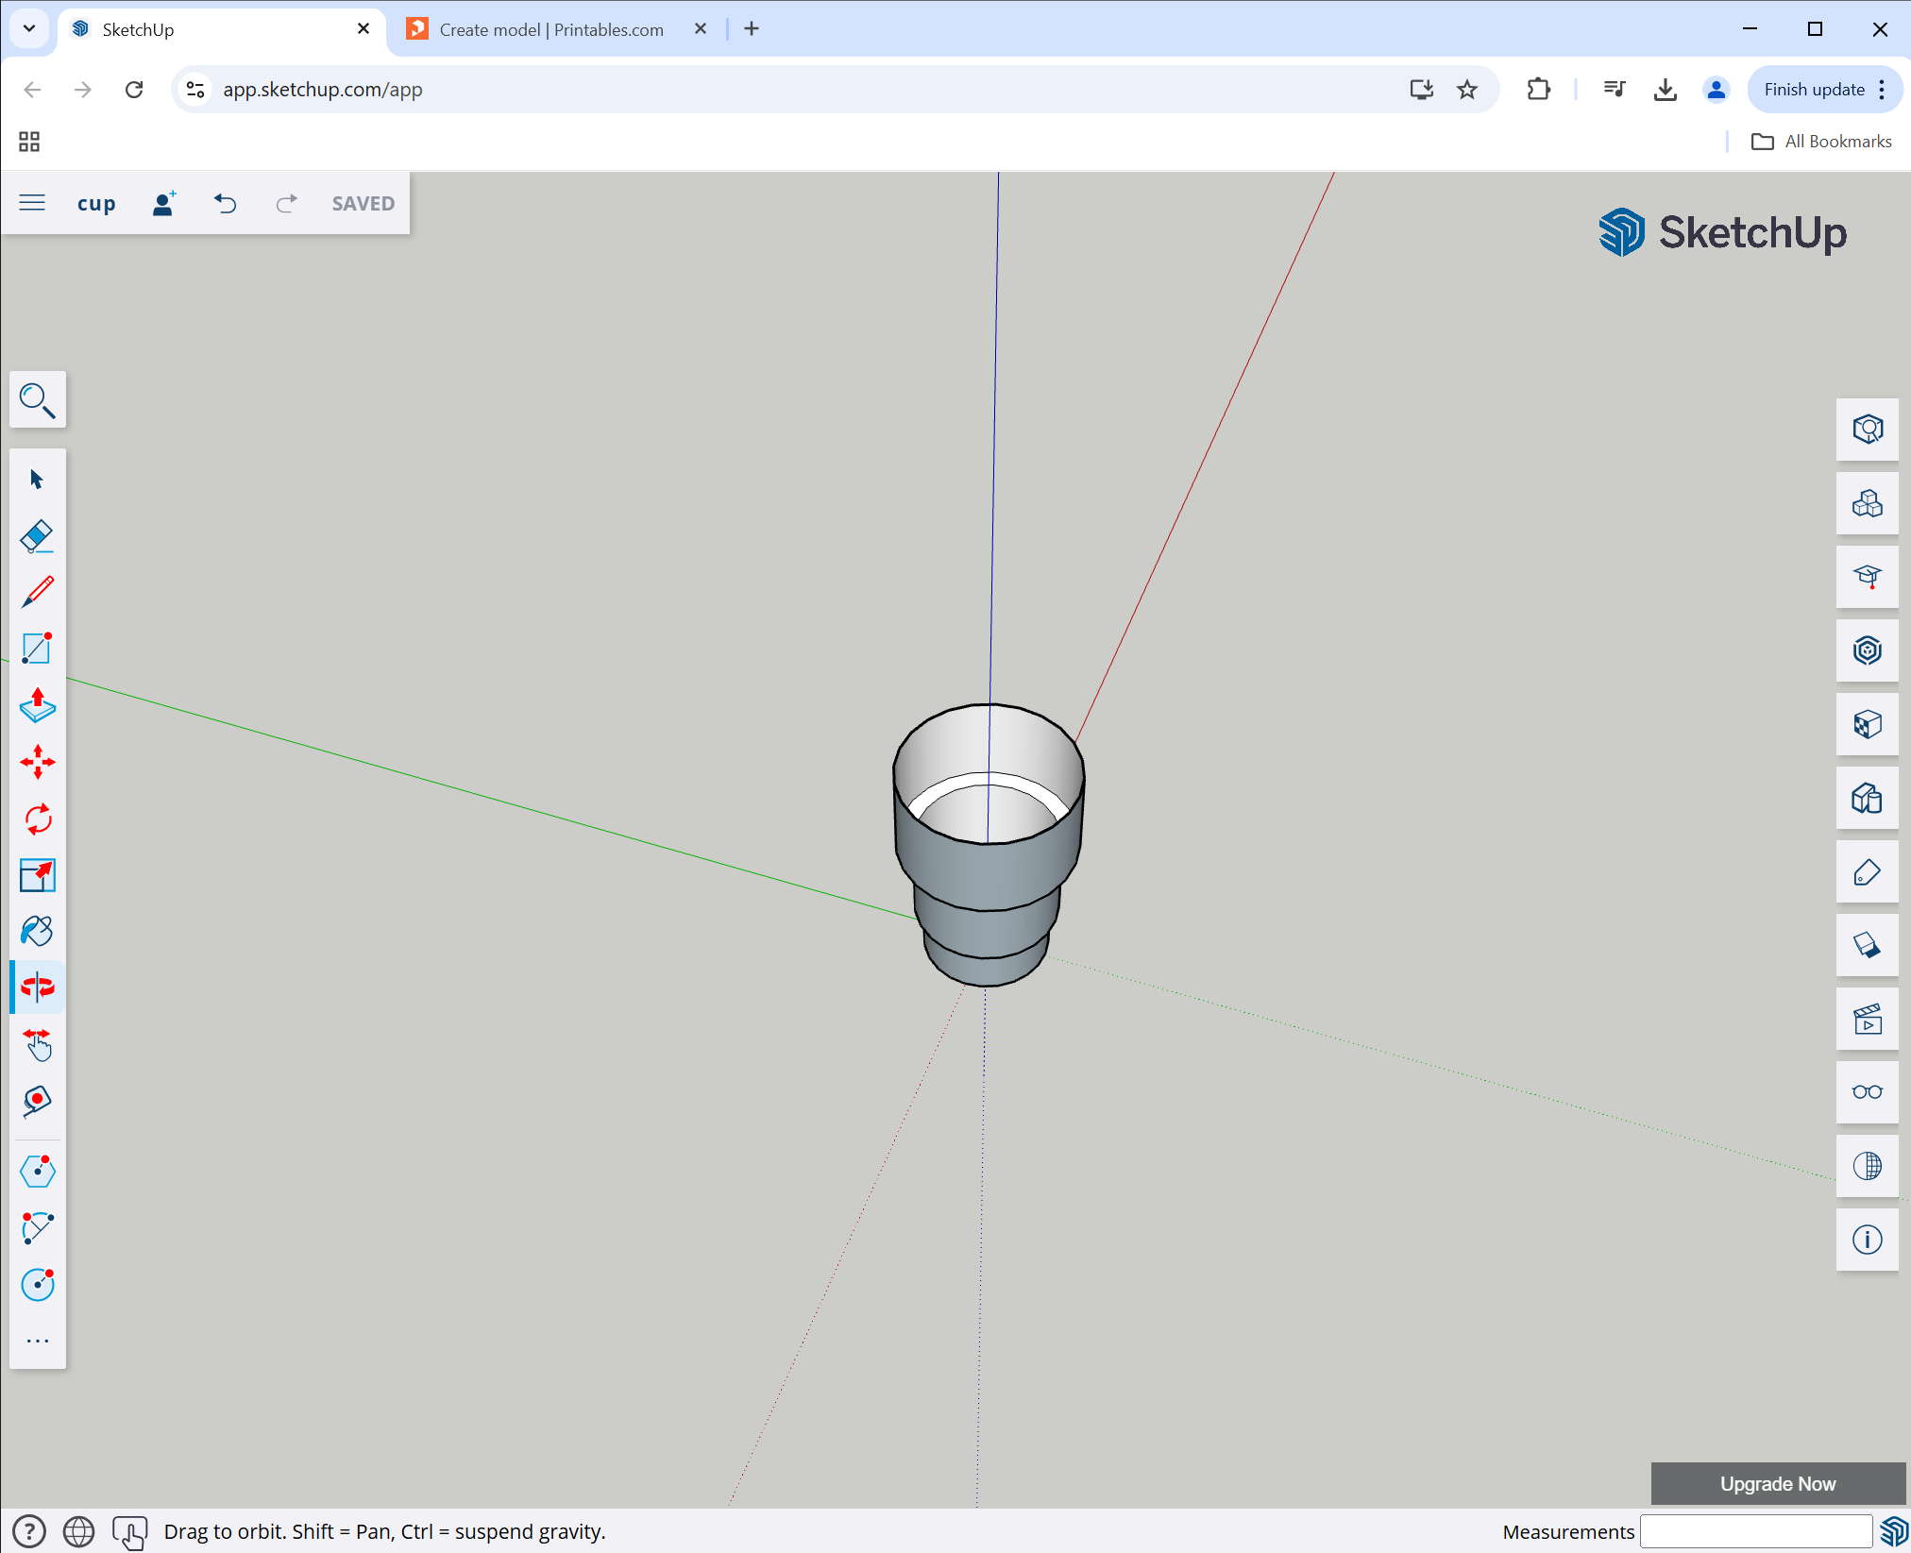Image resolution: width=1911 pixels, height=1553 pixels.
Task: Open the Materials panel
Action: 1867,724
